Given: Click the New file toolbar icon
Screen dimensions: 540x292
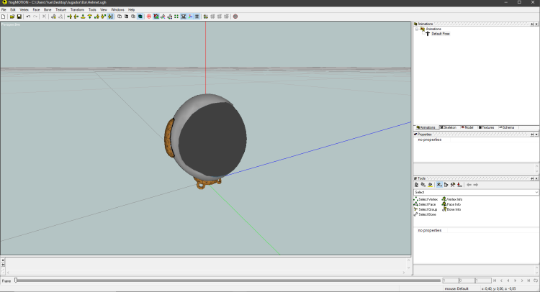Looking at the screenshot, I should coord(4,16).
